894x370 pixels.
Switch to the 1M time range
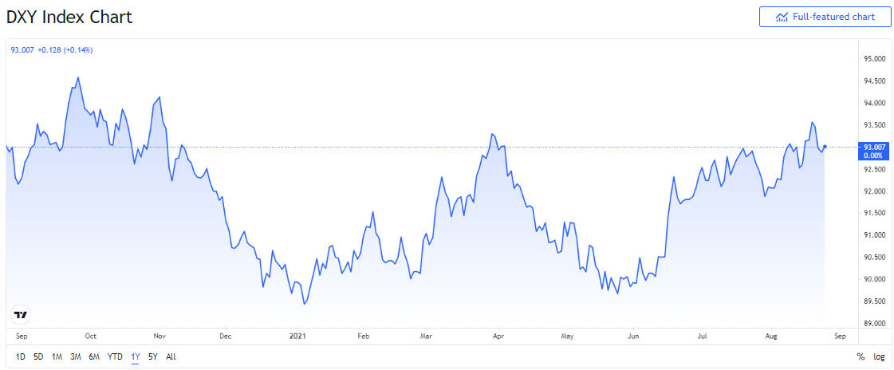coord(57,356)
